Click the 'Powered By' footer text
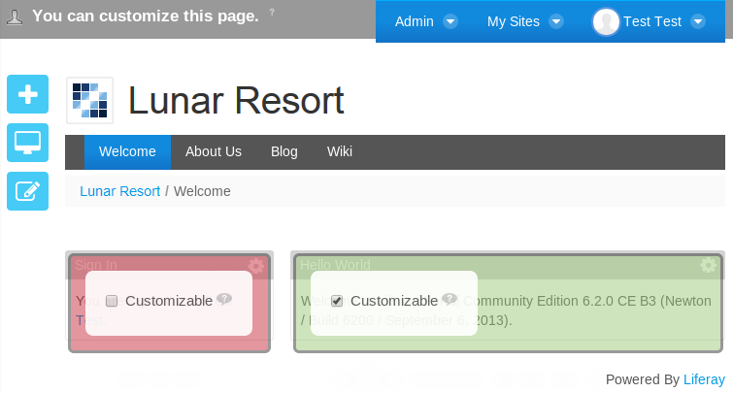 (643, 379)
